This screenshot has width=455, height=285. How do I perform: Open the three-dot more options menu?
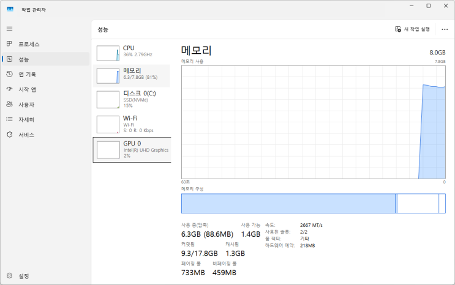point(445,29)
